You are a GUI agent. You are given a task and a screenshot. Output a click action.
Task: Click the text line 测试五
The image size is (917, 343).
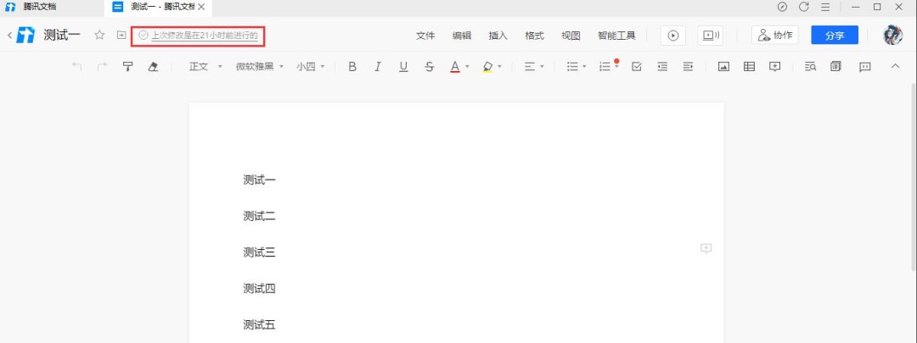tap(259, 325)
